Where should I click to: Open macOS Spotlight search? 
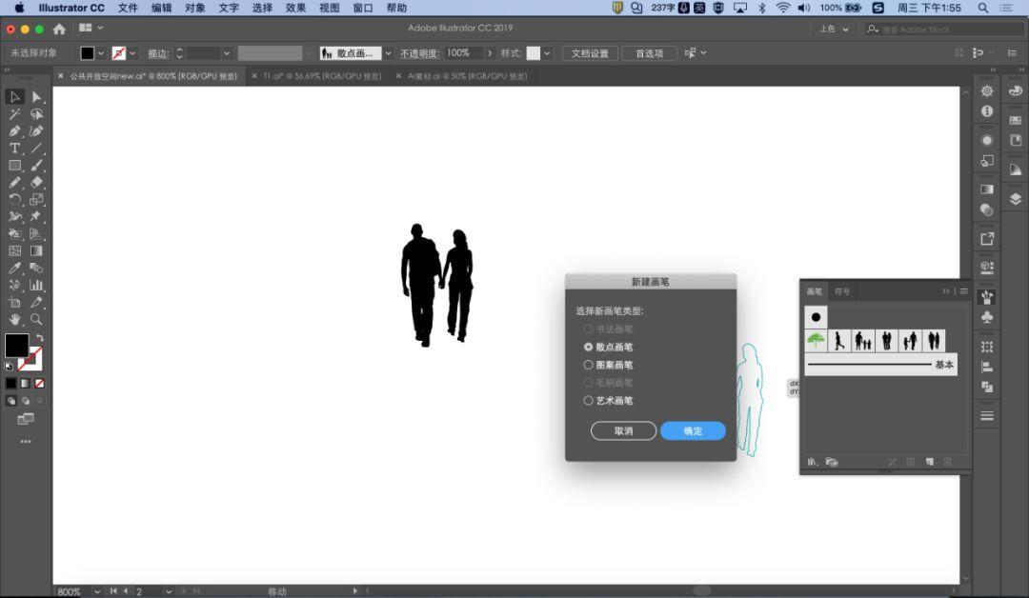[982, 8]
